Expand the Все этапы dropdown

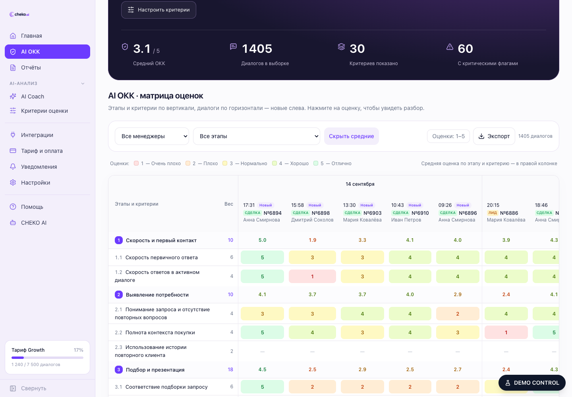pyautogui.click(x=257, y=136)
